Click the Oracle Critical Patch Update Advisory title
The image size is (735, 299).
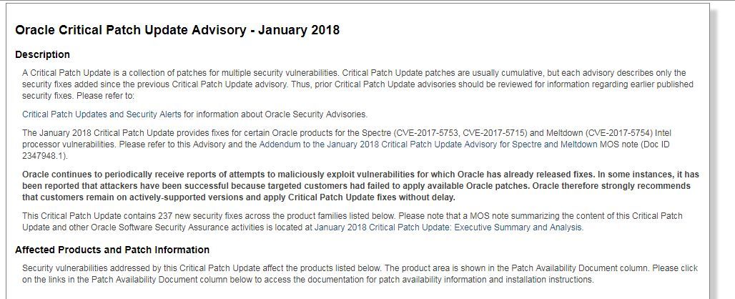[177, 31]
